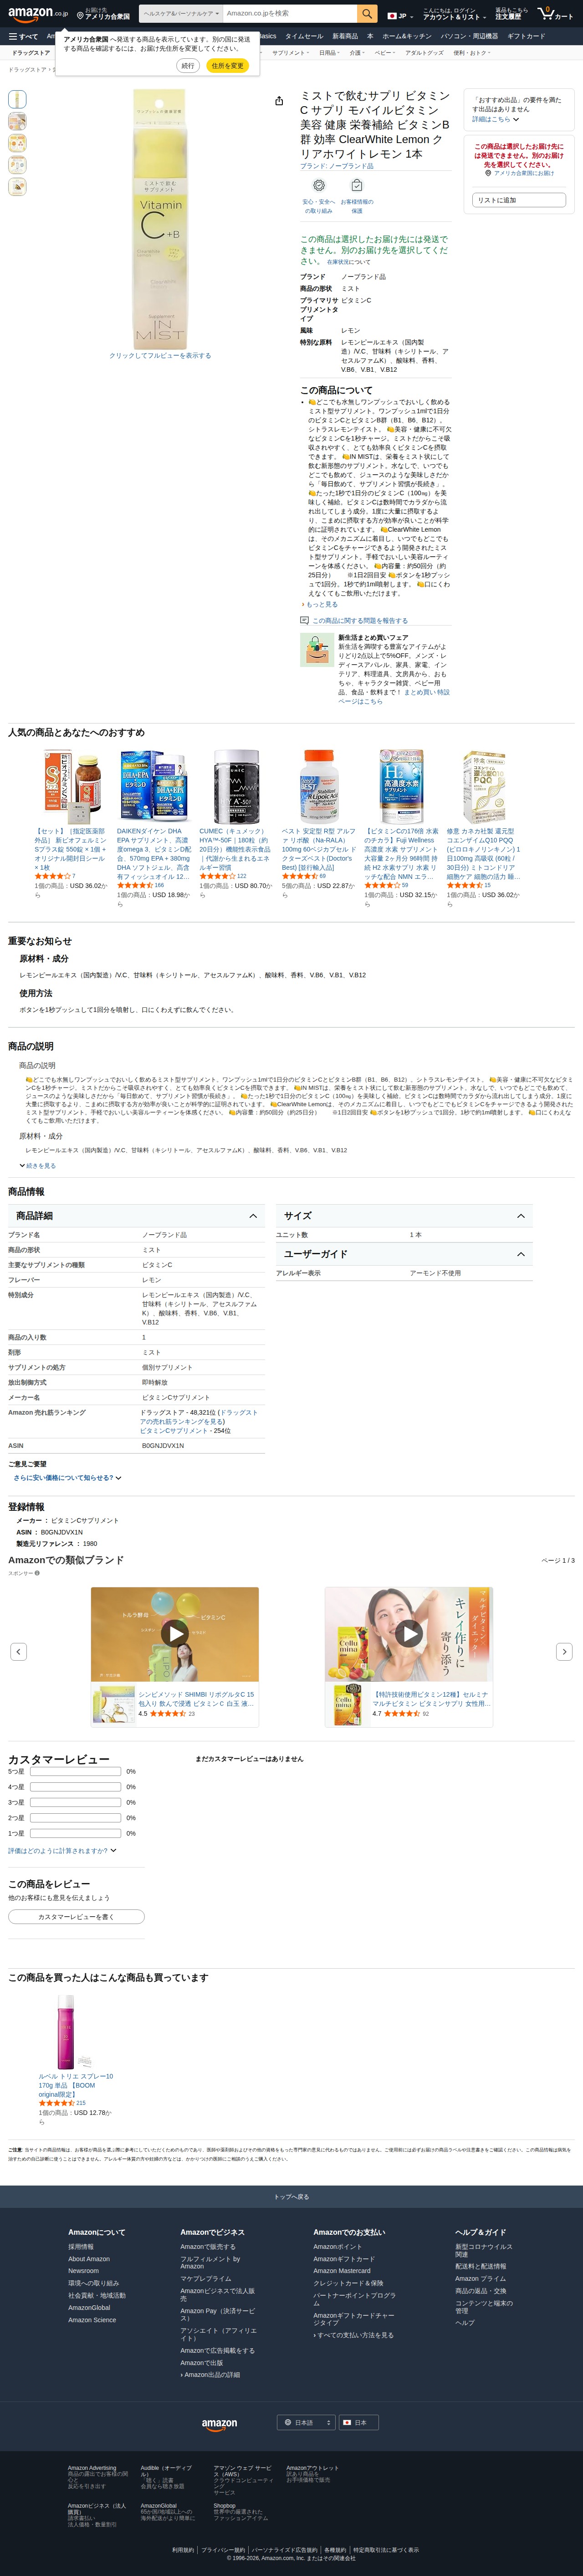This screenshot has width=583, height=2576.
Task: Click トップへ戻る bar
Action: (291, 2197)
